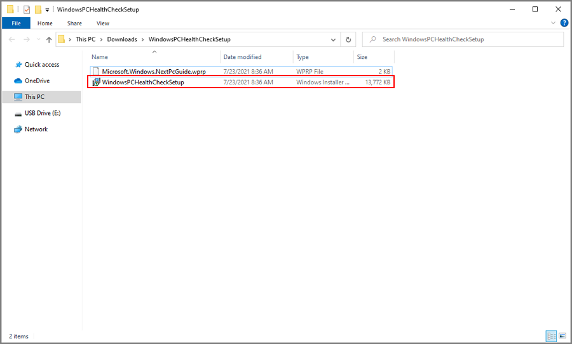
Task: Expand the chevron after Downloads in the breadcrumb
Action: click(x=142, y=39)
